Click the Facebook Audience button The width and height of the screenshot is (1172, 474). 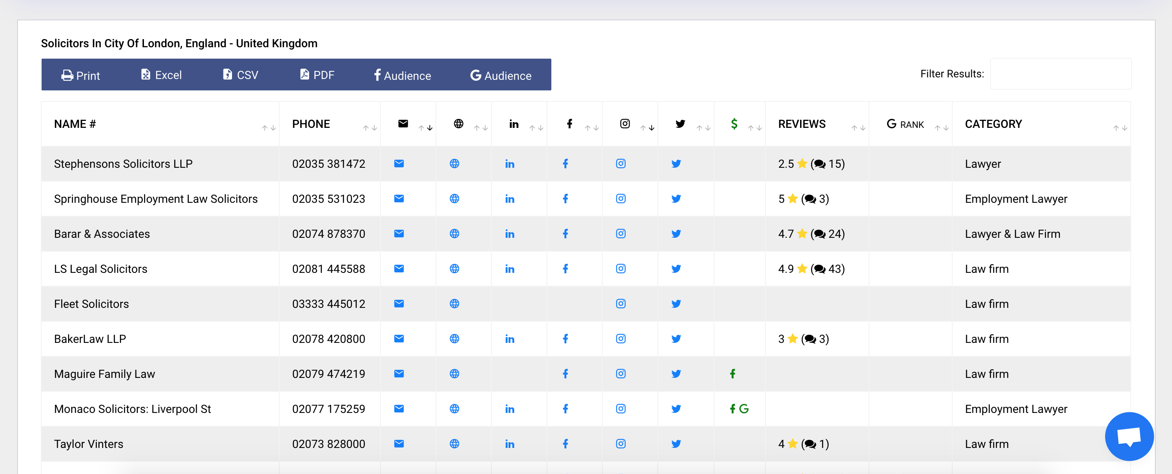coord(402,75)
